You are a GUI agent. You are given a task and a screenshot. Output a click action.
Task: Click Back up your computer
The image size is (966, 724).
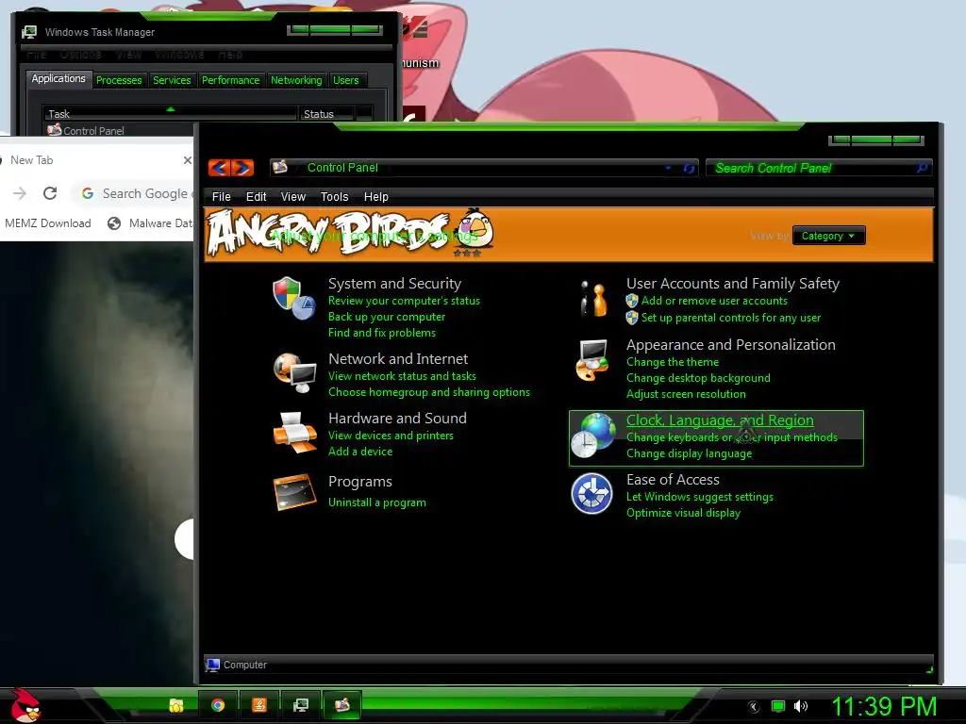point(386,317)
